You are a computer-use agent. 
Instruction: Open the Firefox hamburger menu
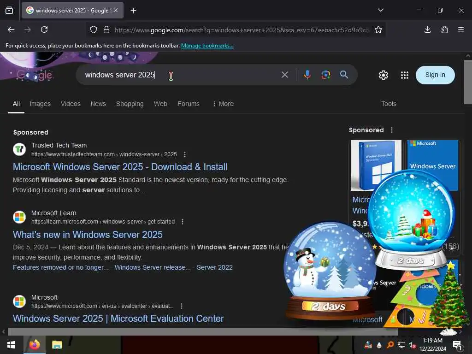461,29
